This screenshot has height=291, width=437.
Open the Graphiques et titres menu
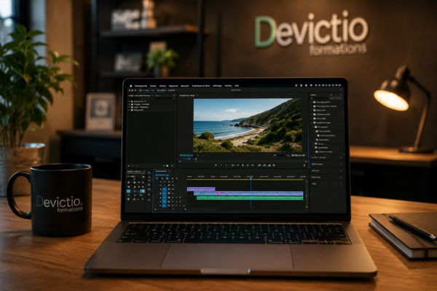pos(201,86)
